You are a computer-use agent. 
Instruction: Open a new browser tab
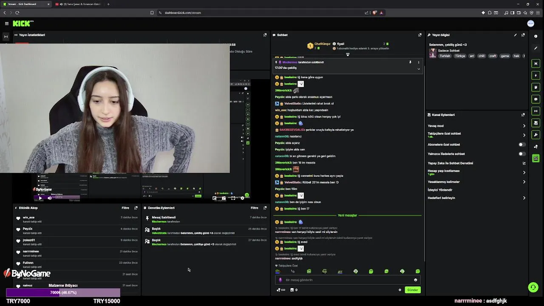[x=108, y=4]
